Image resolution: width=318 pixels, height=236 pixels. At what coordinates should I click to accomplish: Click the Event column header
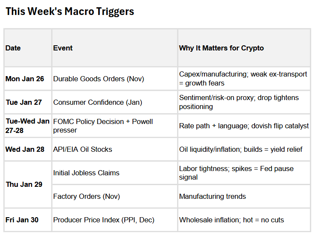pyautogui.click(x=63, y=48)
